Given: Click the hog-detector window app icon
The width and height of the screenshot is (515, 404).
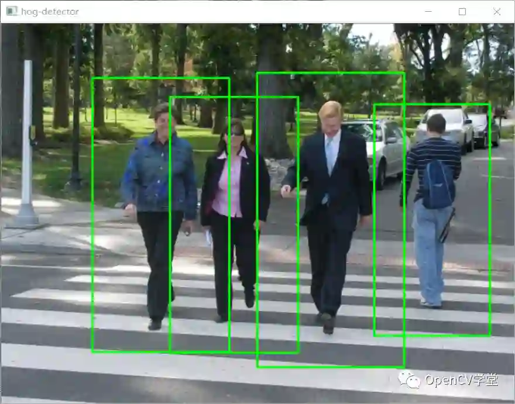Looking at the screenshot, I should (12, 11).
